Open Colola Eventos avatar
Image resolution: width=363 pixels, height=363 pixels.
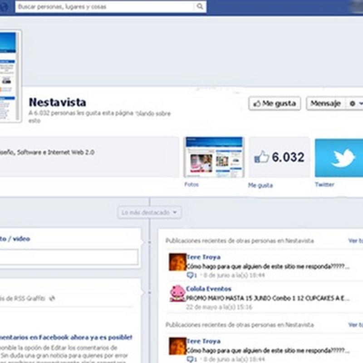coord(177,293)
